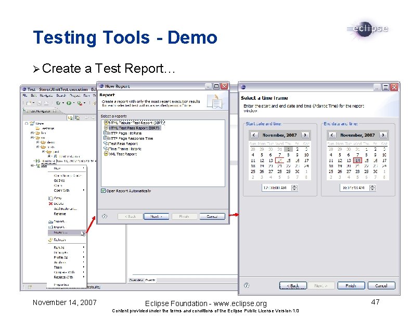Click the execution result tree icon
The width and height of the screenshot is (412, 318).
pos(38,161)
